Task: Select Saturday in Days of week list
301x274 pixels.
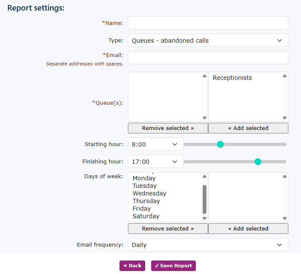Action: pos(146,216)
